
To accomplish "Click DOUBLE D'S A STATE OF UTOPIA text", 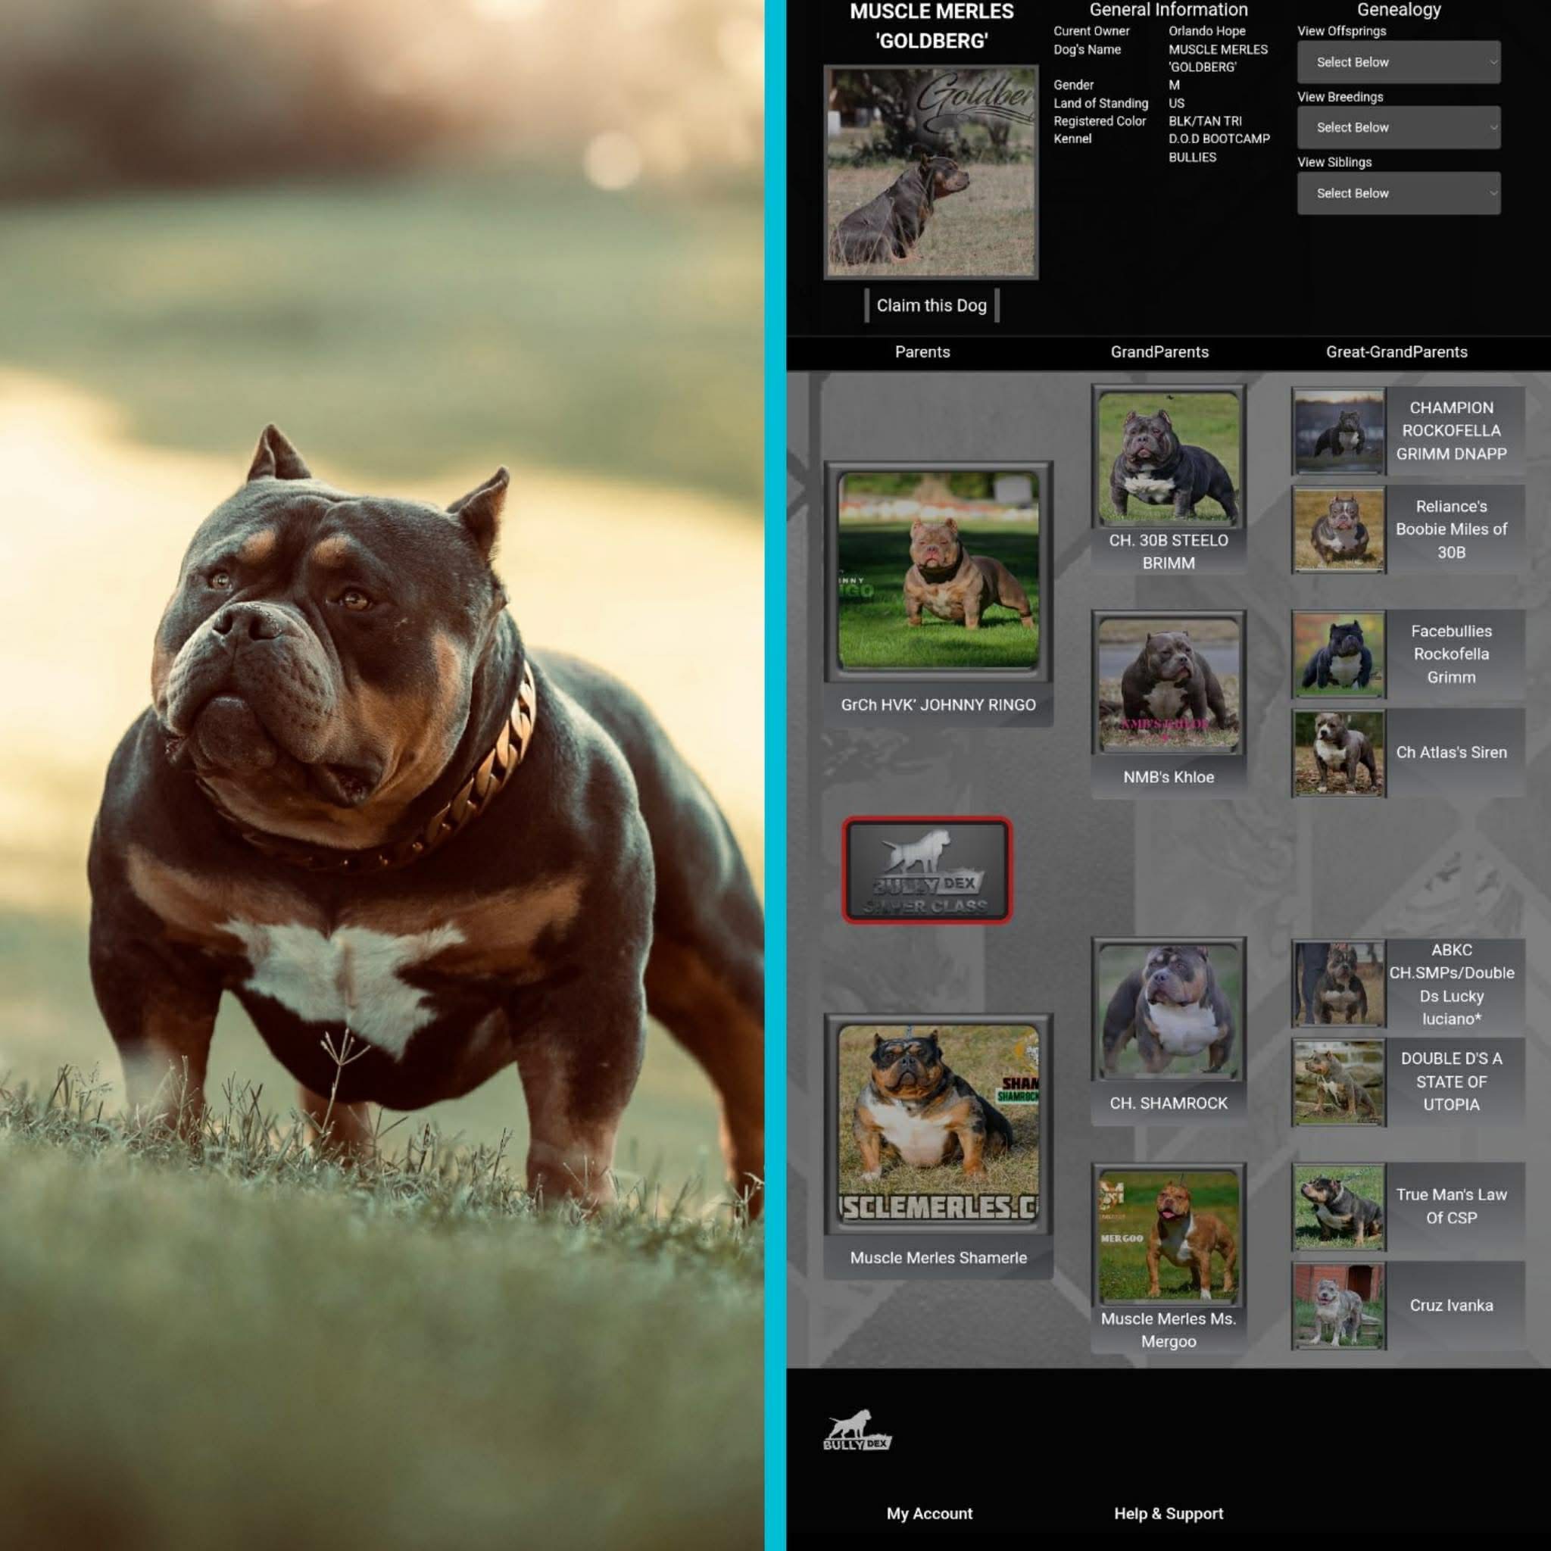I will (1452, 1081).
